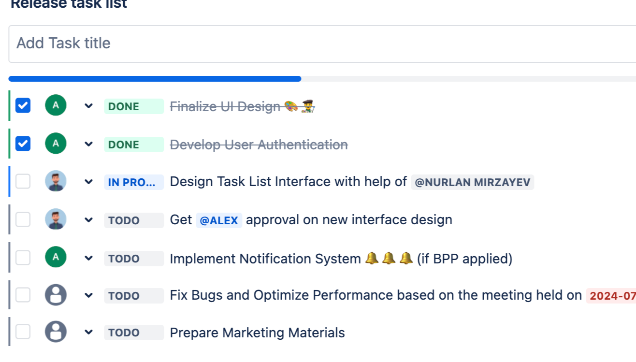Uncheck the Develop User Authentication task

[x=23, y=144]
